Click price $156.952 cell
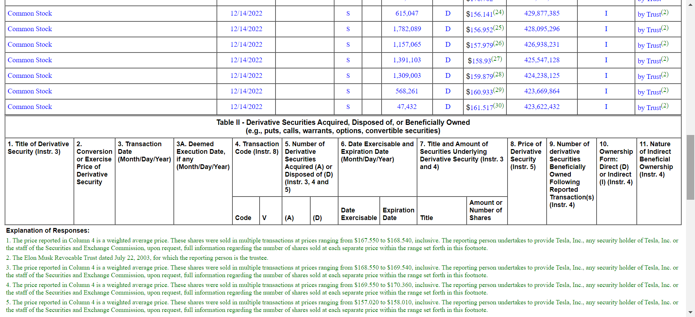The height and width of the screenshot is (317, 695). (x=485, y=29)
